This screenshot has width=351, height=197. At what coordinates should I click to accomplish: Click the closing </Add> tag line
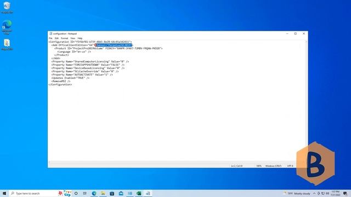[x=56, y=59]
